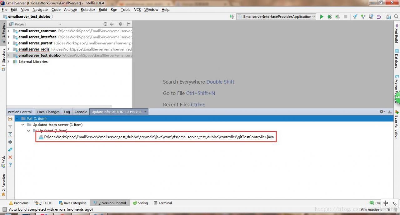
Task: Hide Version Control panel icon
Action: [x=390, y=112]
